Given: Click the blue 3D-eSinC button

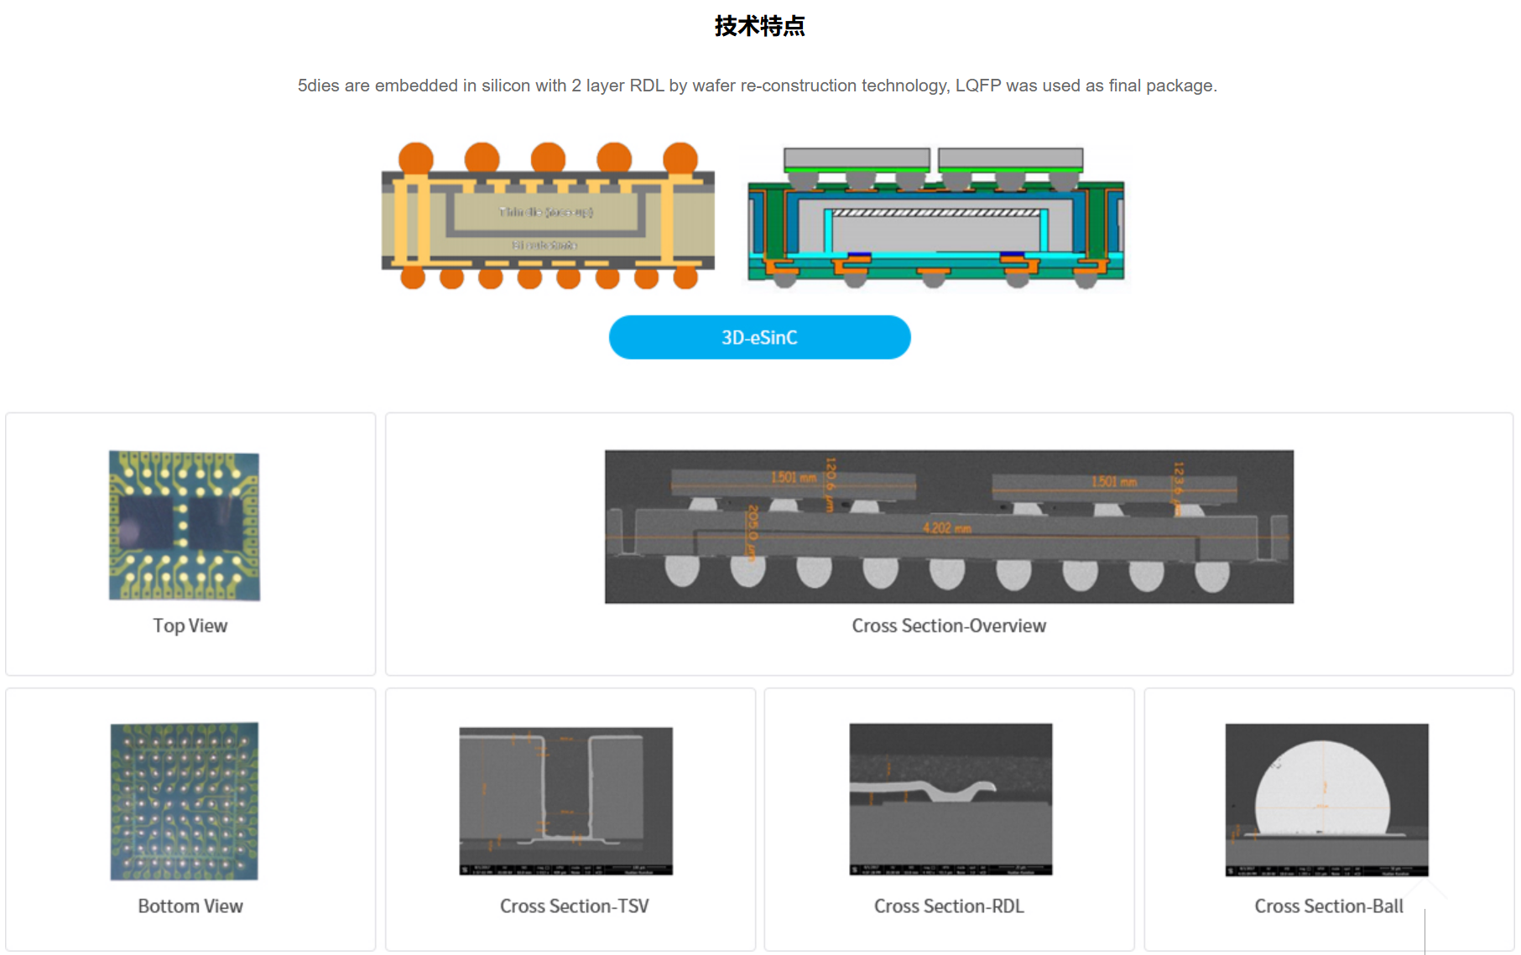Looking at the screenshot, I should pyautogui.click(x=759, y=337).
